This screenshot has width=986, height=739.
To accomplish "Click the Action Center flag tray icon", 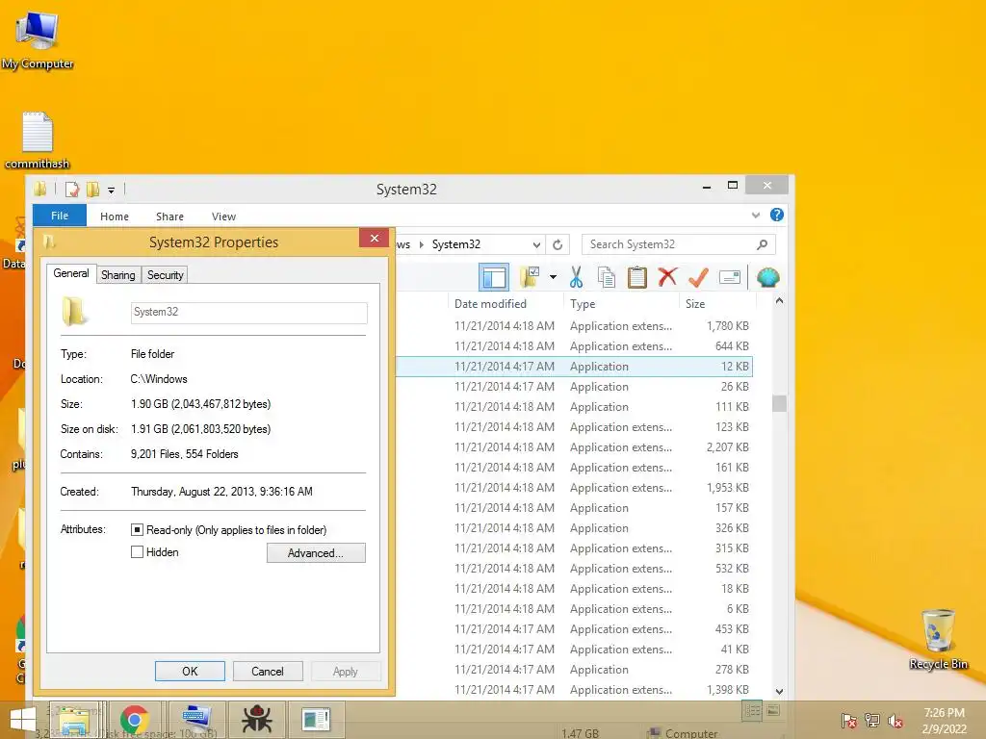I will coord(848,721).
